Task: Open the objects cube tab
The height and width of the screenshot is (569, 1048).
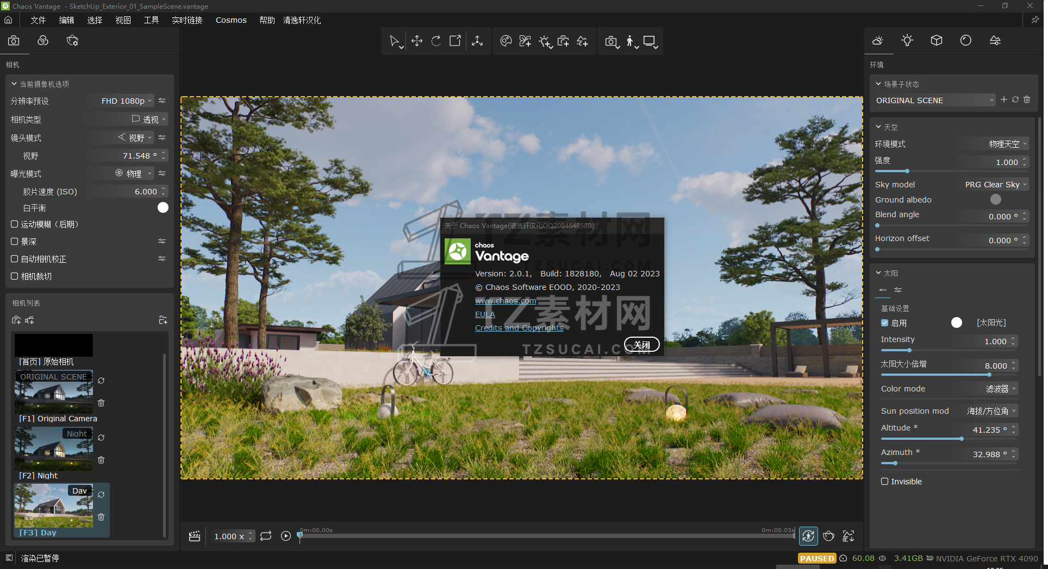Action: [937, 41]
